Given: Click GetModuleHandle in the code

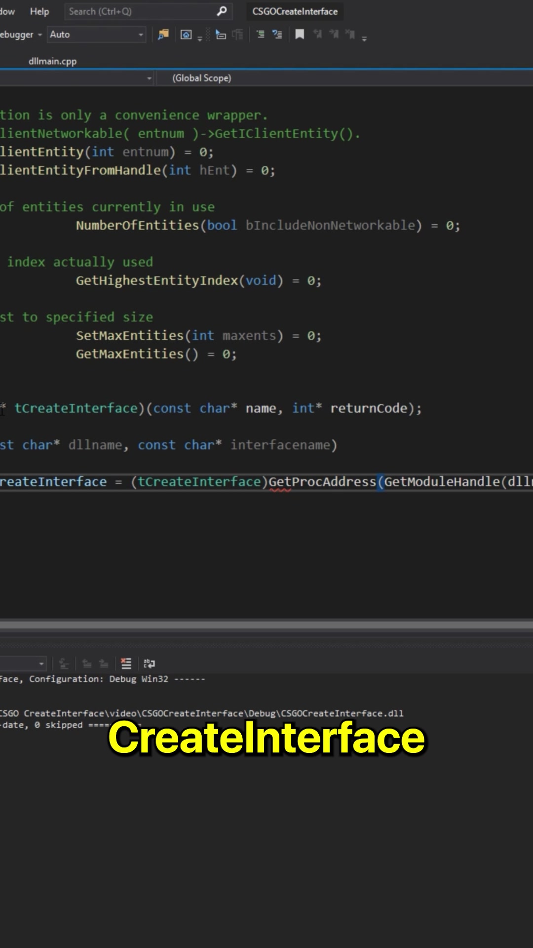Looking at the screenshot, I should coord(442,481).
